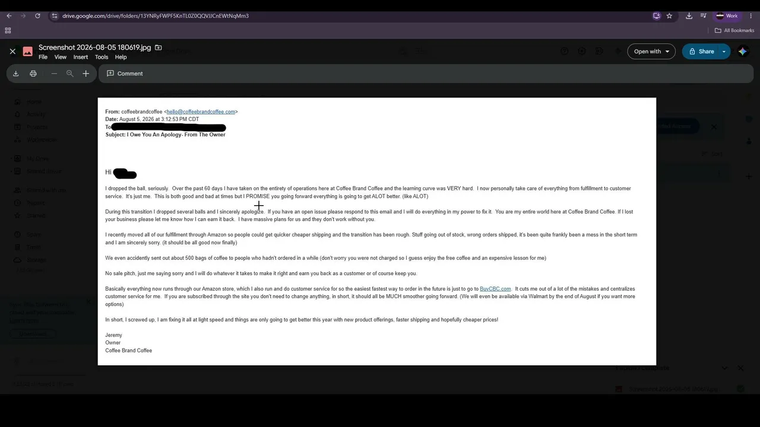Open the All Bookmarks folder
This screenshot has height=427, width=760.
(x=734, y=30)
